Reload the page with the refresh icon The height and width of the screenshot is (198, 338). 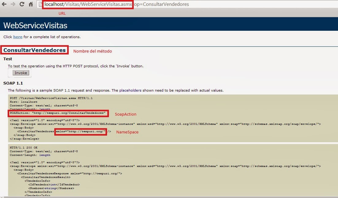21,4
